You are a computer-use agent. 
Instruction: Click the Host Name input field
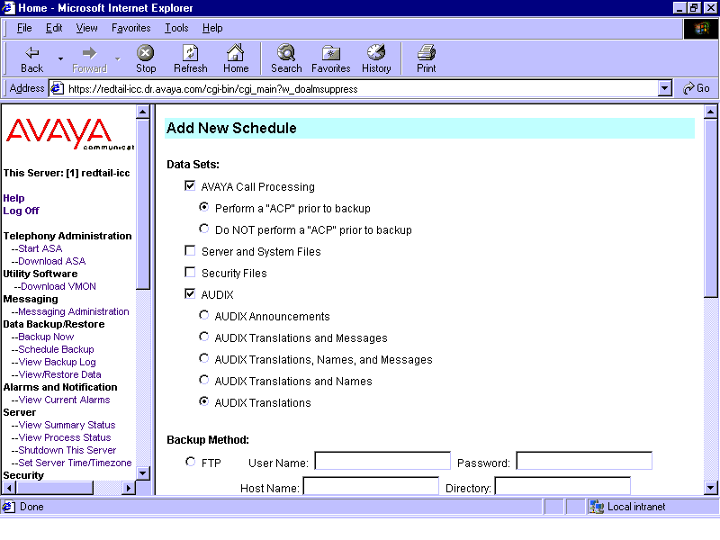[x=371, y=486]
